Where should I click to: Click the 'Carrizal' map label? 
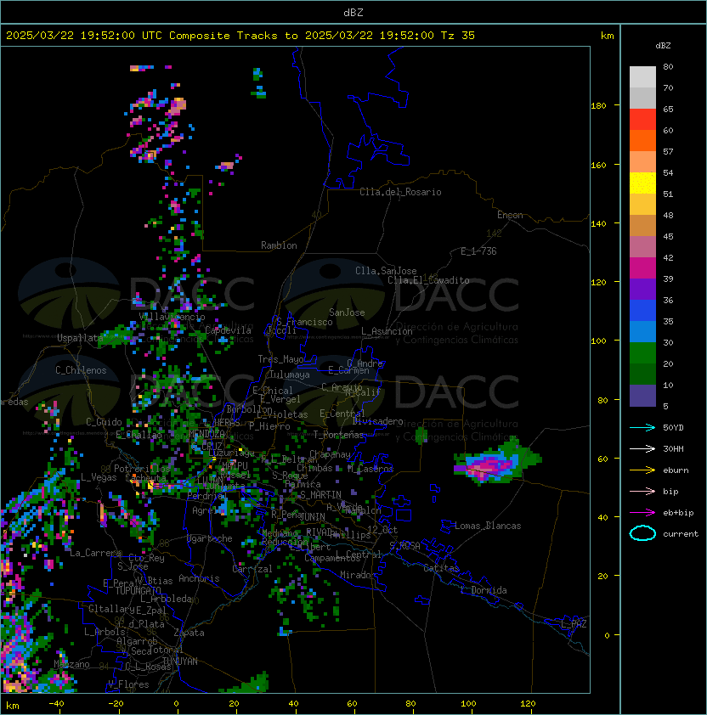(x=252, y=569)
